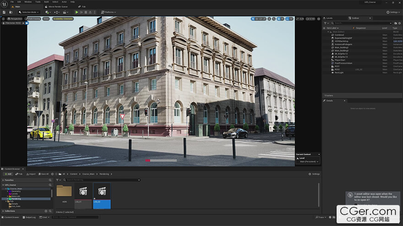403x226 pixels.
Task: Click the Outliner settings gear icon
Action: pos(400,23)
